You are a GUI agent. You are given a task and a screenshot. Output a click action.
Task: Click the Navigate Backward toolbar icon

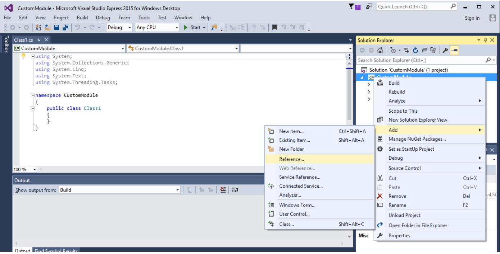point(13,27)
